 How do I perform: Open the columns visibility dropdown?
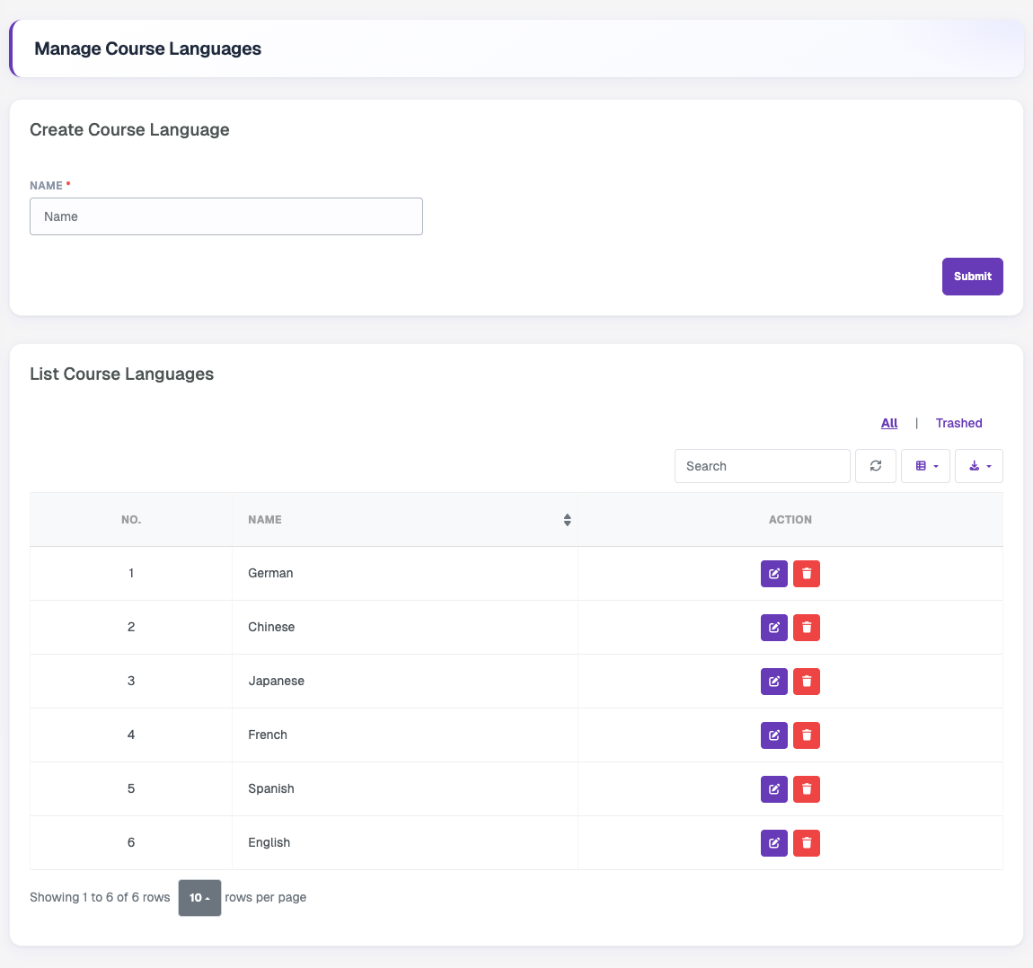[x=925, y=466]
